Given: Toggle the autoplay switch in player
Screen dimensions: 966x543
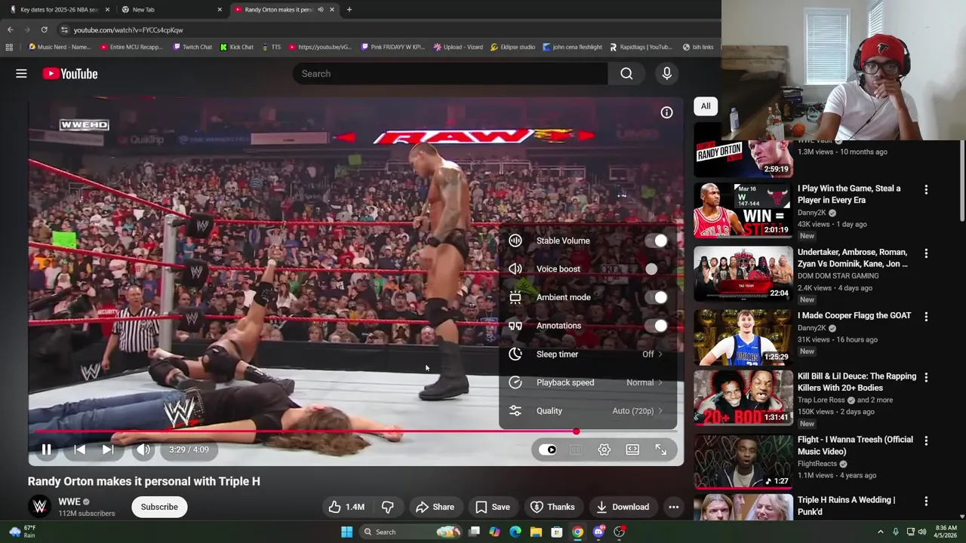Looking at the screenshot, I should [548, 449].
